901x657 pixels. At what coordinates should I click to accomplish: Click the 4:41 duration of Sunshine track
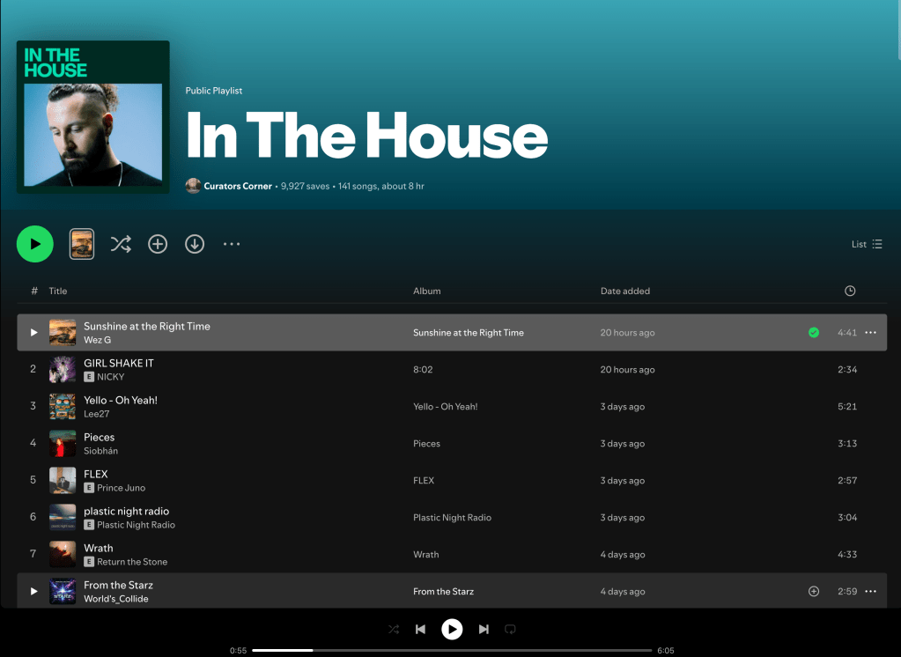[x=847, y=332]
